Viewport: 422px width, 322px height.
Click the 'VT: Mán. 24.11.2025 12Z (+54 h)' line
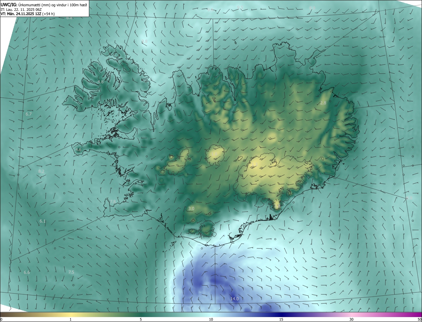click(28, 14)
